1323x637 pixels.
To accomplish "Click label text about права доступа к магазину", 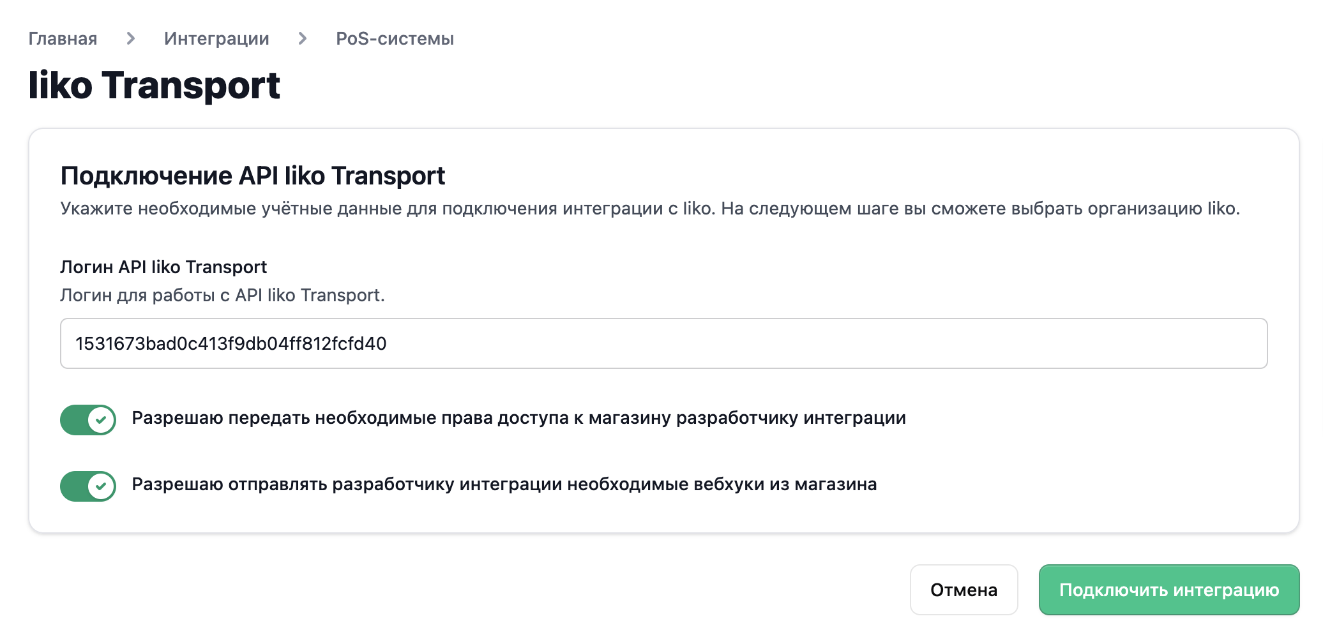I will click(518, 418).
